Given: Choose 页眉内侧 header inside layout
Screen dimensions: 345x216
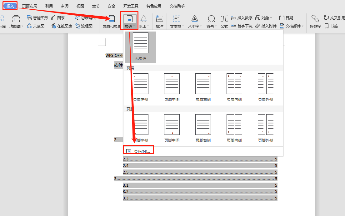Looking at the screenshot, I should 234,87.
